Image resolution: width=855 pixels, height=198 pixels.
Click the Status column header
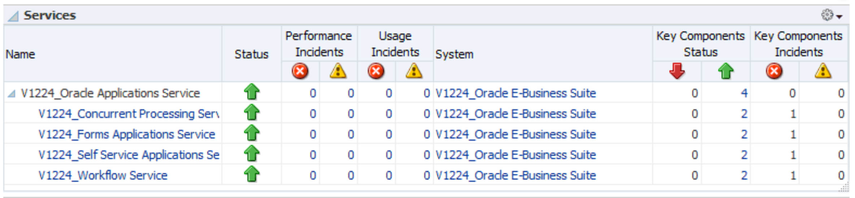[252, 54]
